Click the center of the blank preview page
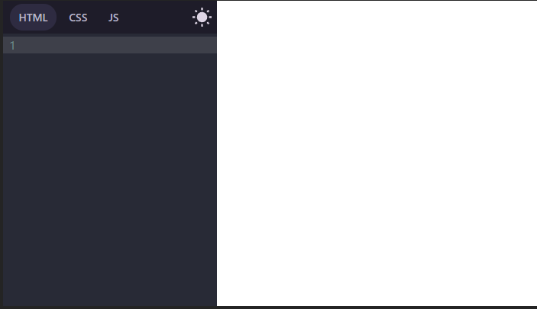This screenshot has height=309, width=537. pos(377,153)
